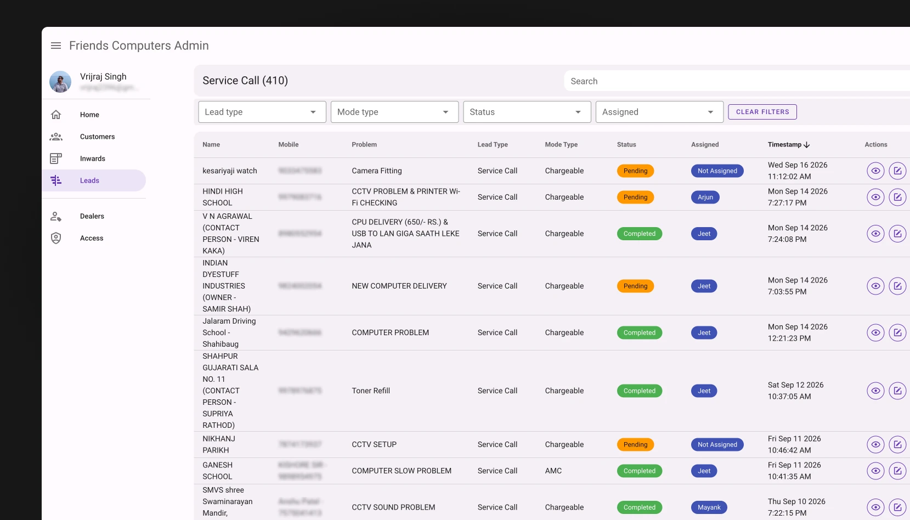Edit kesariyaji watch service call

897,171
